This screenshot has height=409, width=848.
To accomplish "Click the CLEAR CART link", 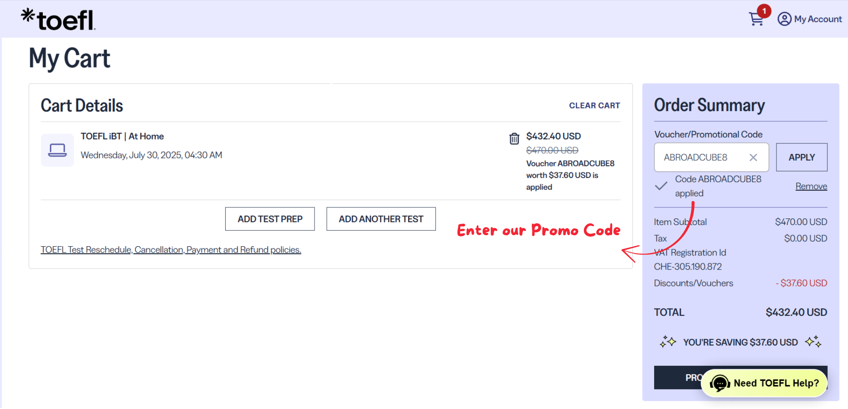I will tap(594, 105).
